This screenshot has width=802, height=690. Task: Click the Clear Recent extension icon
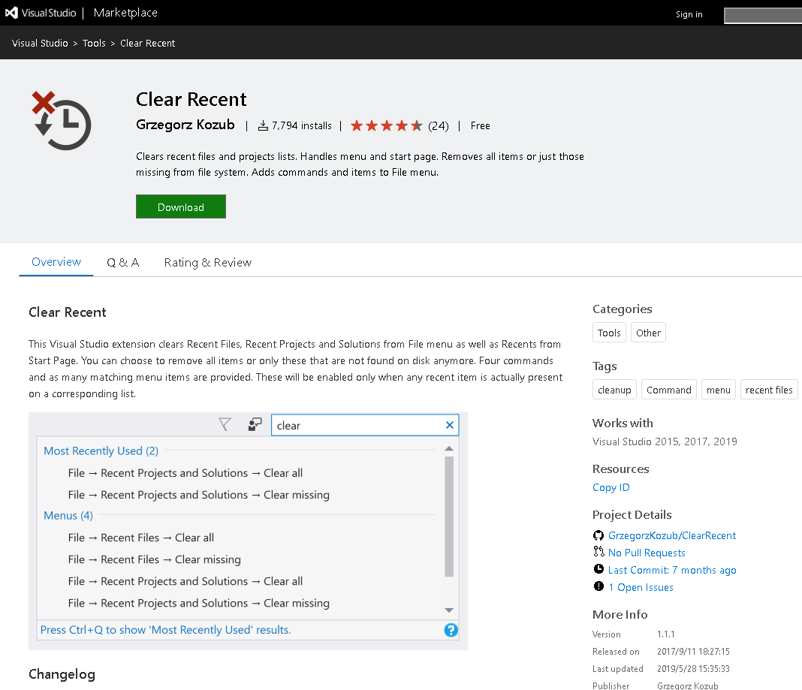(62, 121)
